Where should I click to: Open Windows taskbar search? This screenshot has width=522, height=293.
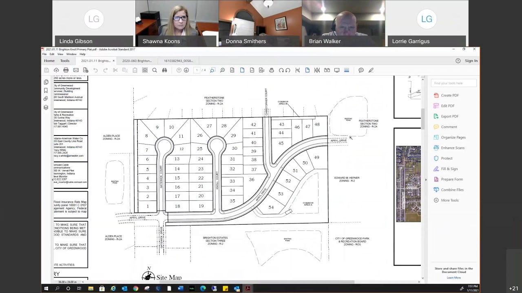coord(57,289)
